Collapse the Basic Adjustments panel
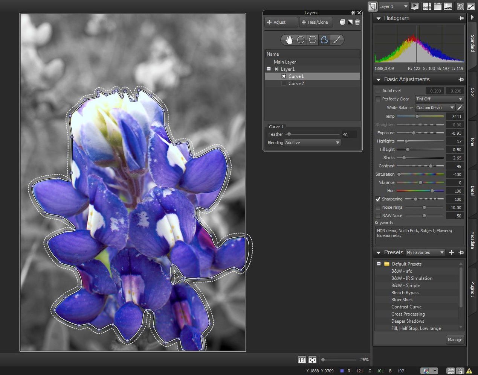This screenshot has width=478, height=375. click(x=379, y=80)
